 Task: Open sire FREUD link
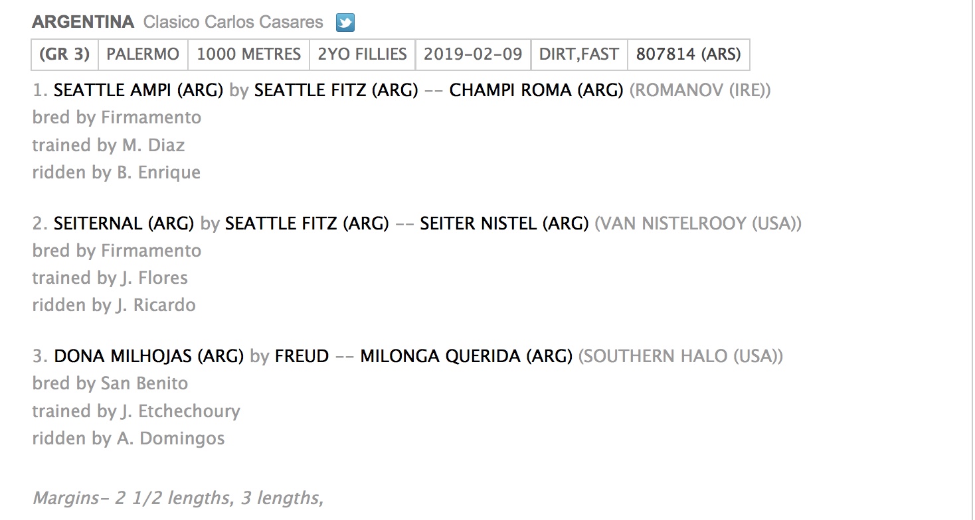pyautogui.click(x=302, y=356)
